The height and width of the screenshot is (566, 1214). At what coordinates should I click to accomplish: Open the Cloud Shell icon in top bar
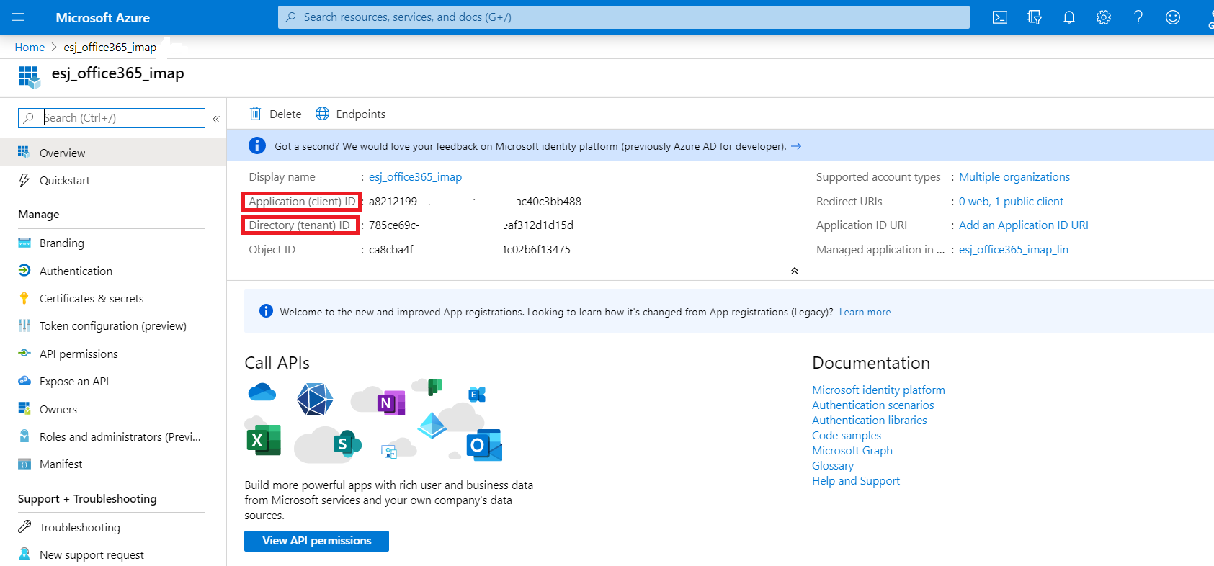click(x=999, y=17)
